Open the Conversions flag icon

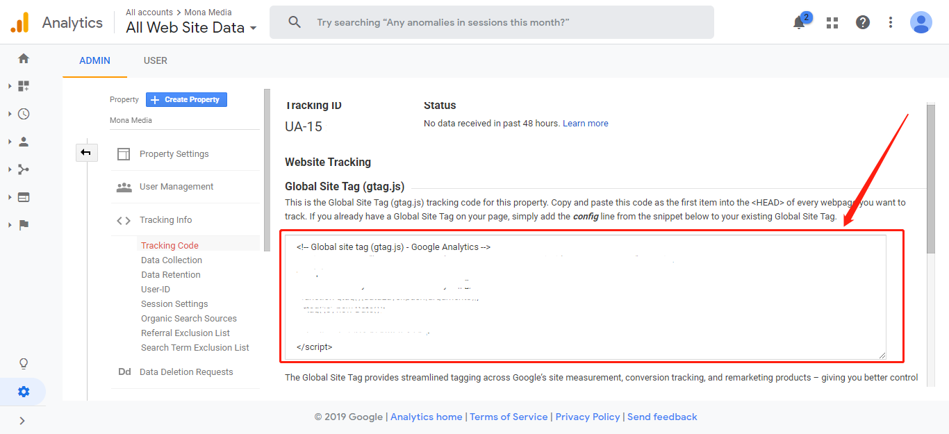click(24, 225)
